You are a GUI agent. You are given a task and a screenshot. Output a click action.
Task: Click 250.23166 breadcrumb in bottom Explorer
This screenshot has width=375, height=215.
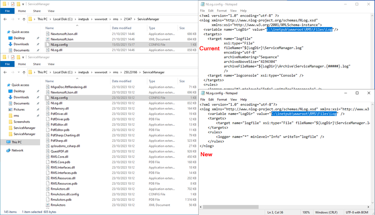tap(131, 72)
